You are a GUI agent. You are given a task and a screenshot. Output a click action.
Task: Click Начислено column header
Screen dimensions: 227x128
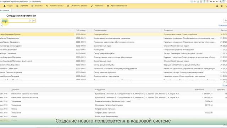pos(200,90)
